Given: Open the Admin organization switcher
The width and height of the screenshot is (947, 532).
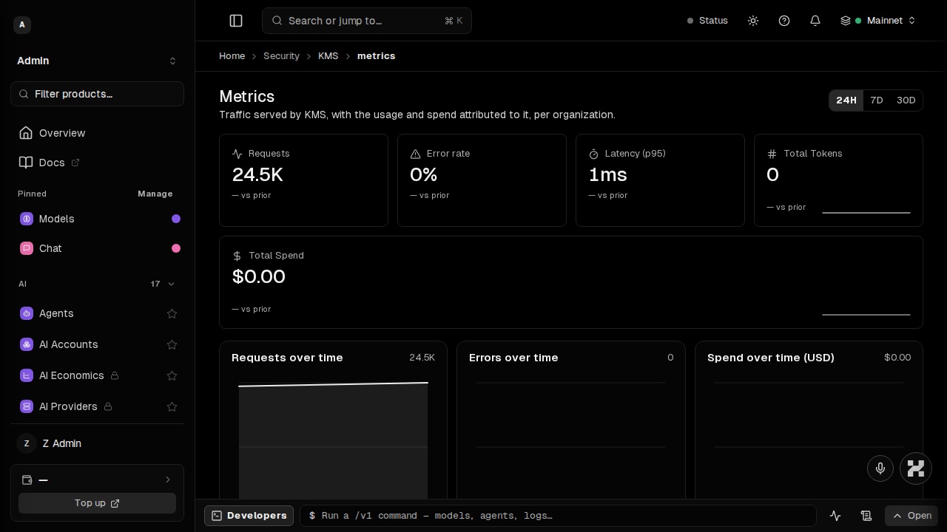Looking at the screenshot, I should point(97,61).
